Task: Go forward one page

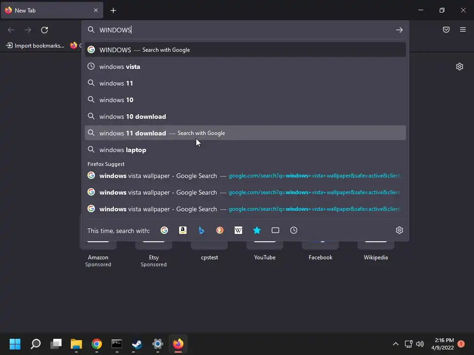Action: pyautogui.click(x=28, y=30)
